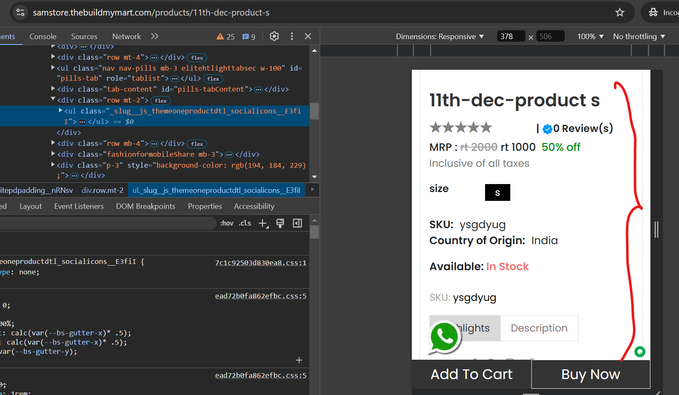Advance breadcrumbs with right arrow
Image resolution: width=679 pixels, height=395 pixels.
(x=312, y=190)
